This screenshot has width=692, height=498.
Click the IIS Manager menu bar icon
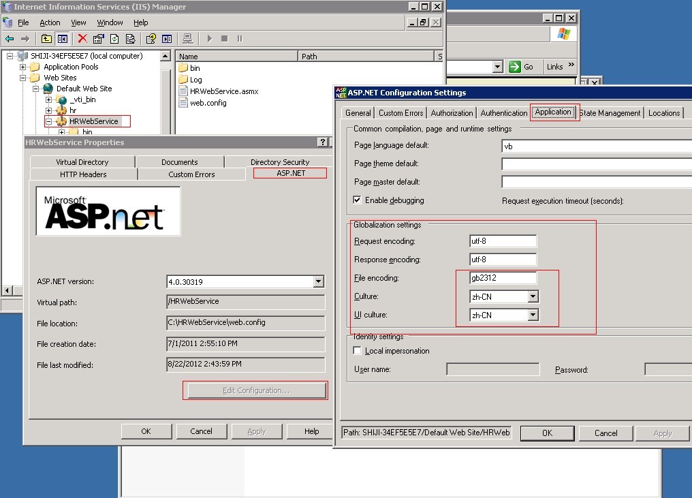pos(7,22)
